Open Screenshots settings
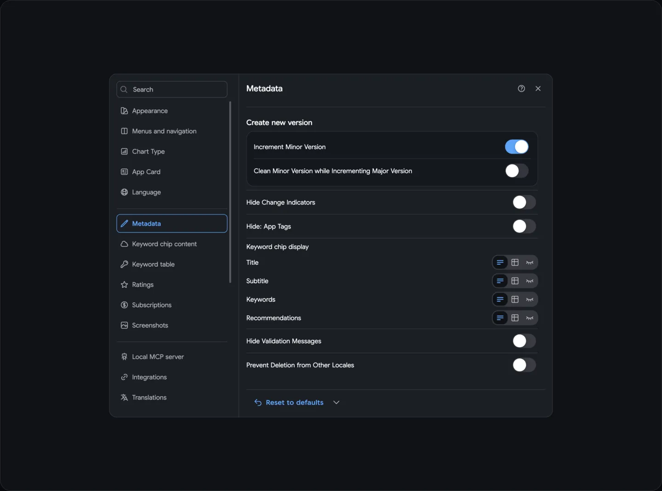 click(172, 325)
